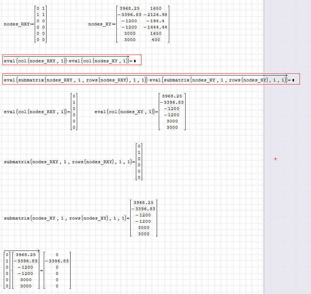Click the -2126.98 entry in the nodes_XY matrix
311x294 pixels.
[155, 15]
